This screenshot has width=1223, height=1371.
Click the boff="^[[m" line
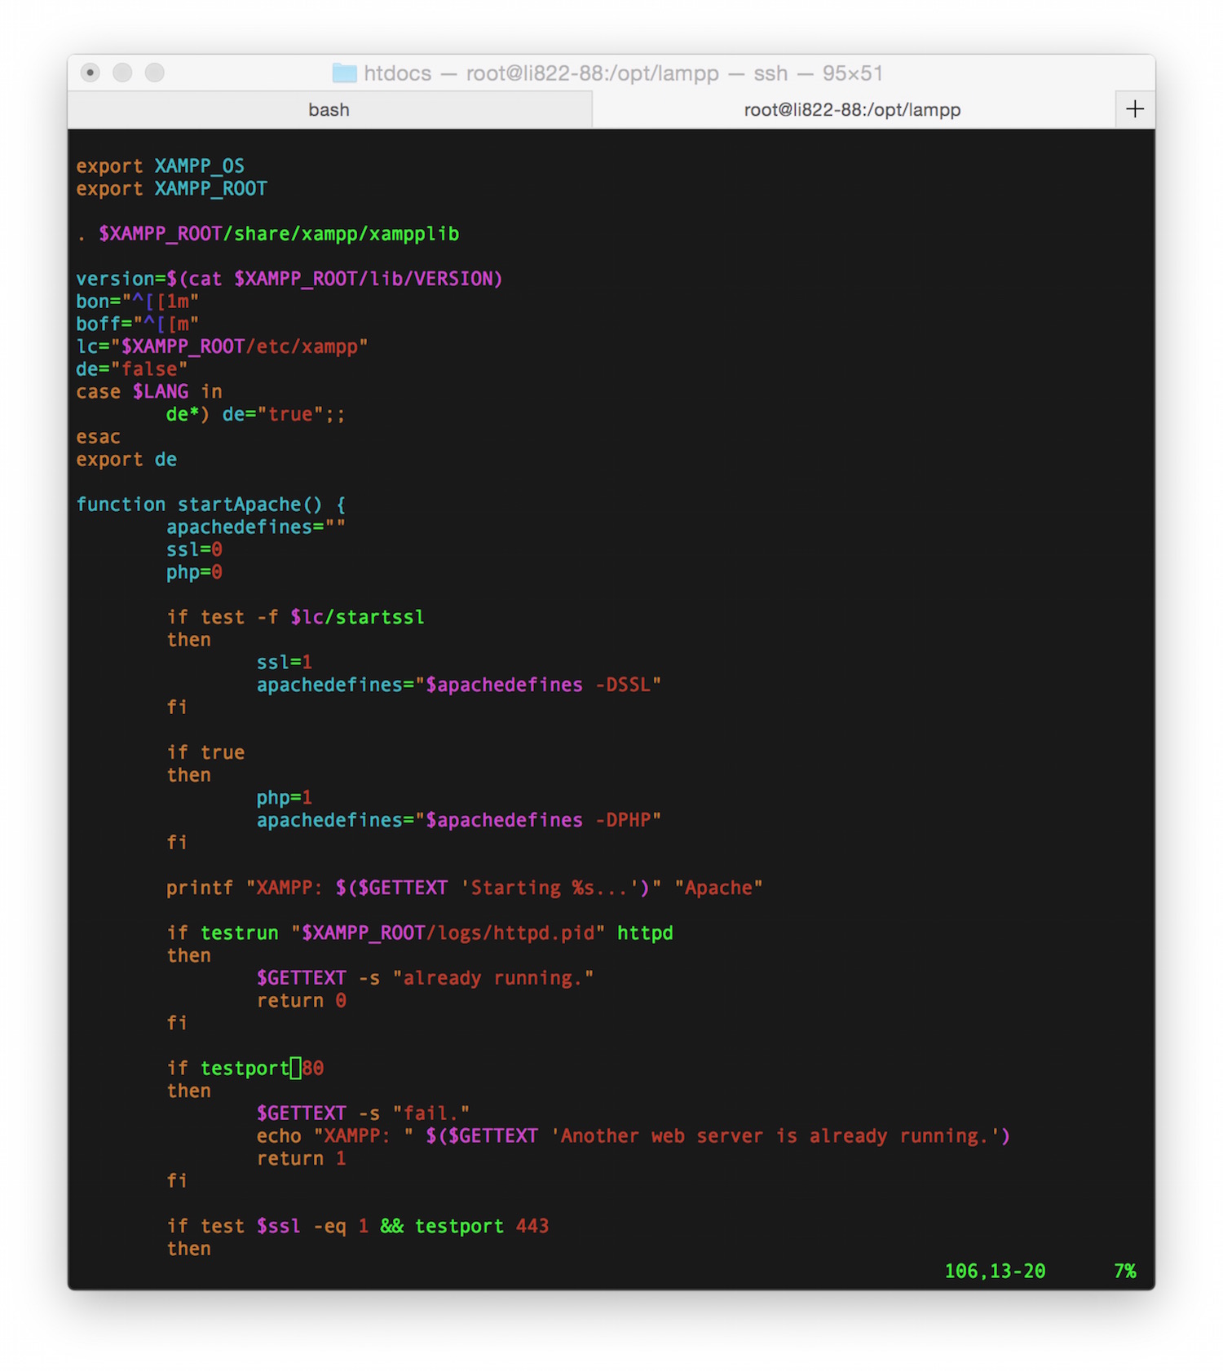pos(137,324)
